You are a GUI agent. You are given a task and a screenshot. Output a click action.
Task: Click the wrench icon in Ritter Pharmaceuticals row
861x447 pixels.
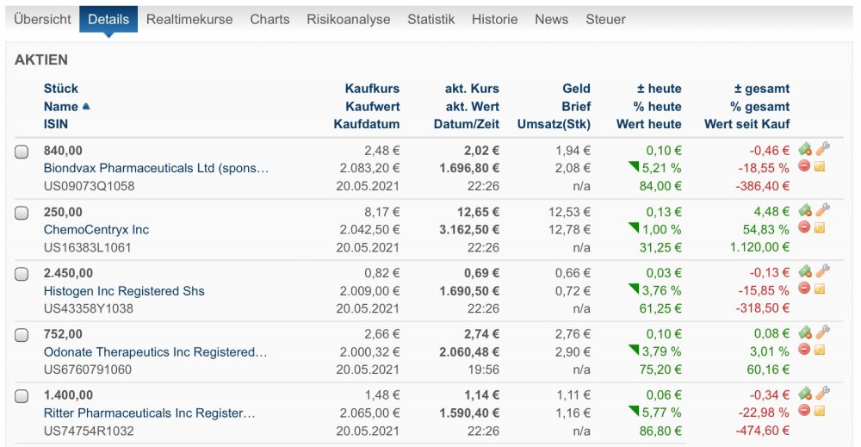click(822, 394)
